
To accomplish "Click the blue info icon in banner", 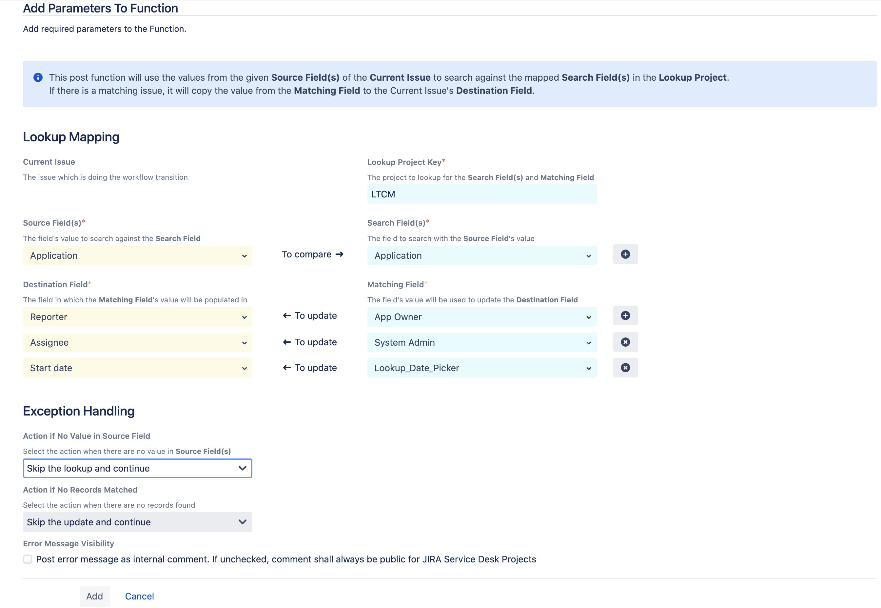I will 38,77.
